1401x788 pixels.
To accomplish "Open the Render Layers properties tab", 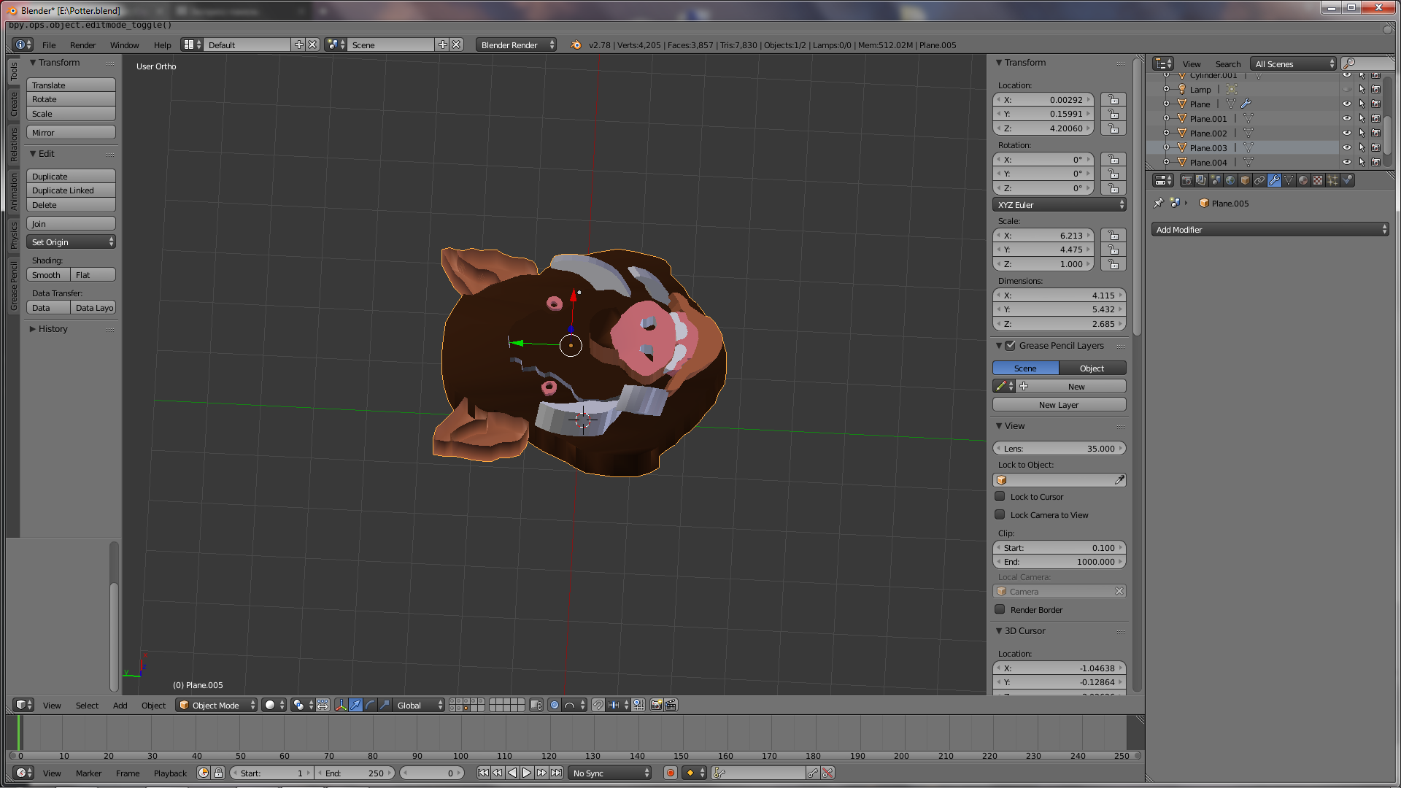I will [x=1201, y=180].
